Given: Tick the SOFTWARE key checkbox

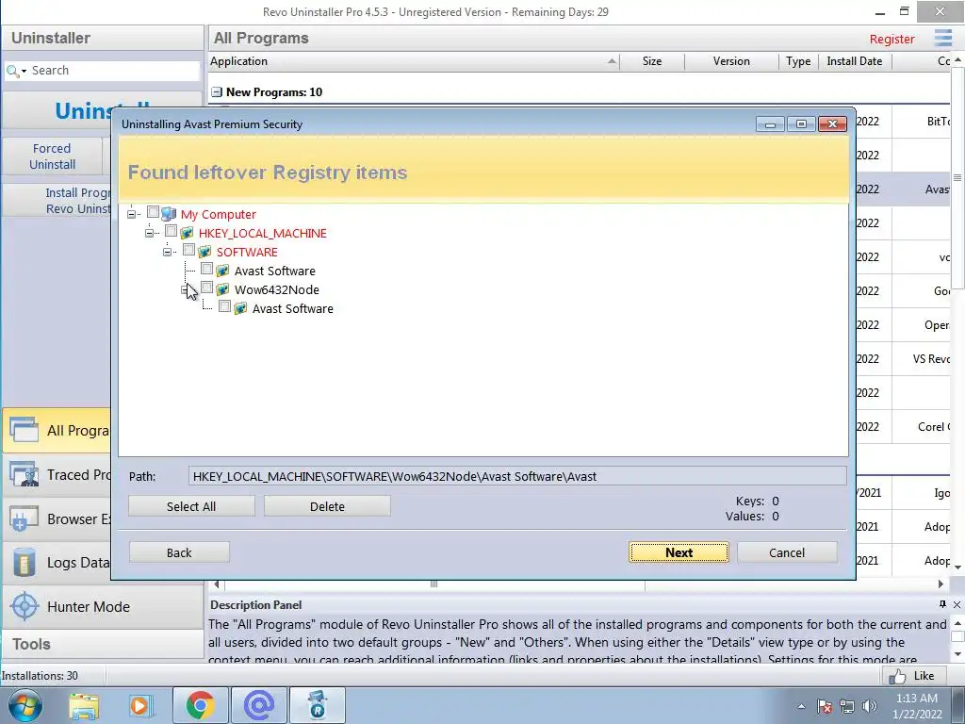Looking at the screenshot, I should click(x=188, y=250).
